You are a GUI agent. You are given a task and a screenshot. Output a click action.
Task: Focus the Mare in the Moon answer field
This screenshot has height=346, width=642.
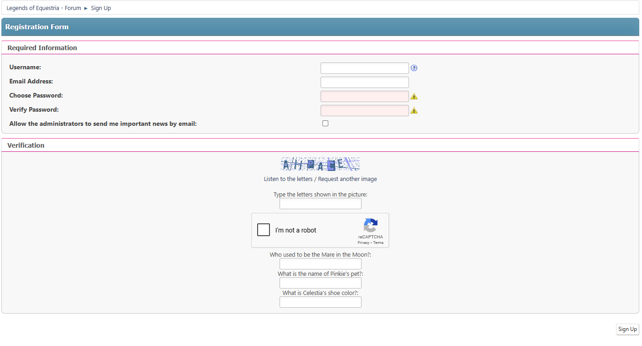point(321,263)
